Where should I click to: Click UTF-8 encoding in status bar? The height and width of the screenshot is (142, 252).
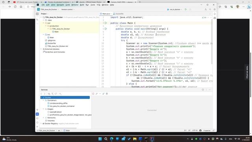(195, 131)
